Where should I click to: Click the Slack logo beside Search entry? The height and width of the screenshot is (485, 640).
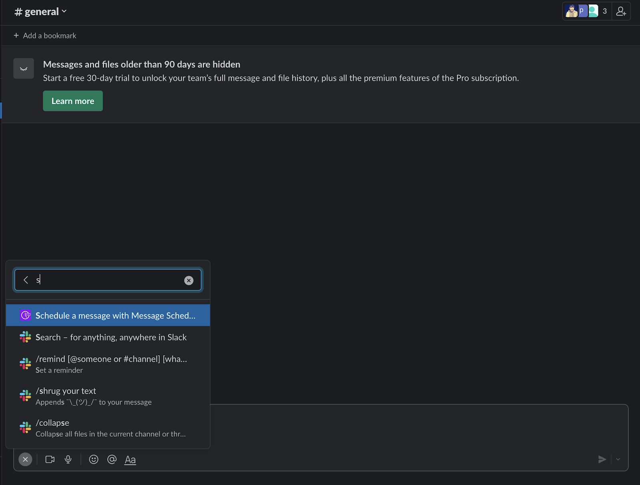click(x=26, y=337)
